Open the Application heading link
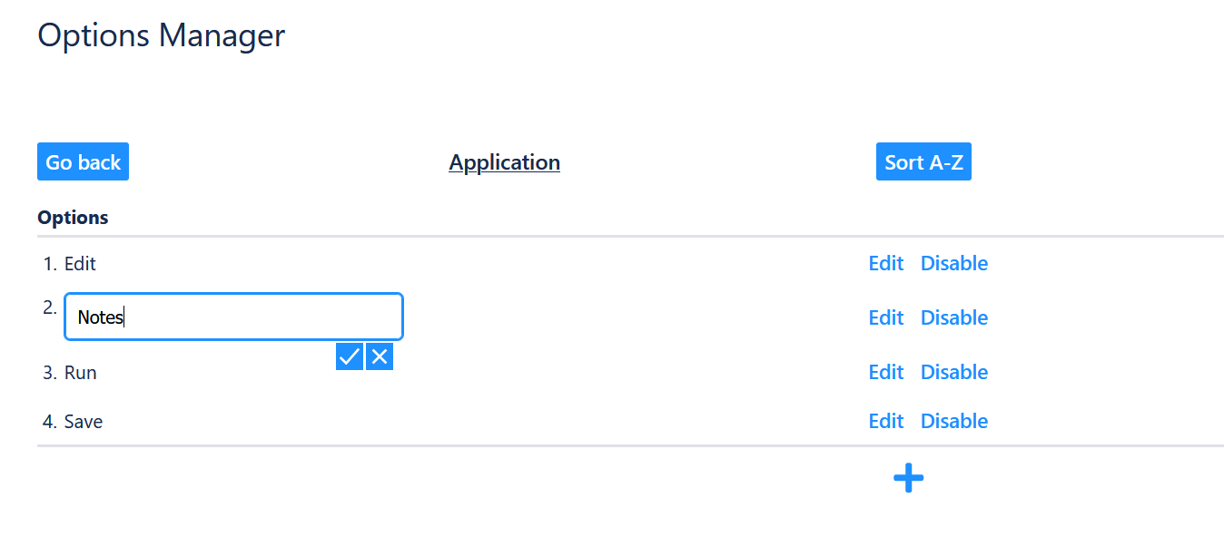This screenshot has height=556, width=1224. pyautogui.click(x=504, y=162)
